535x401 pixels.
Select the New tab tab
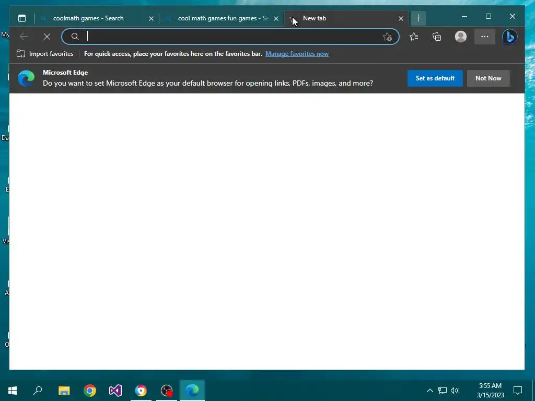click(x=345, y=18)
